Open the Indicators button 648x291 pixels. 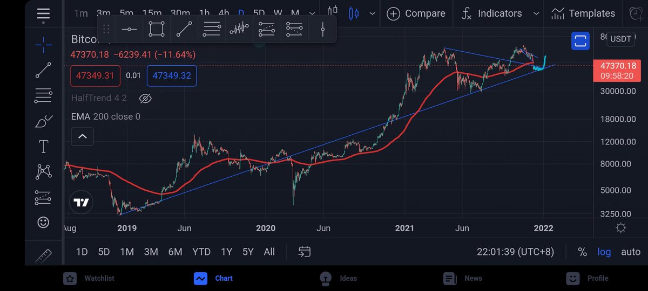492,13
